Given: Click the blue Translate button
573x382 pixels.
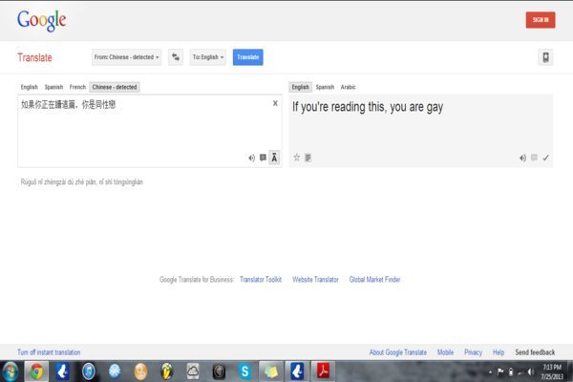Looking at the screenshot, I should click(x=247, y=57).
